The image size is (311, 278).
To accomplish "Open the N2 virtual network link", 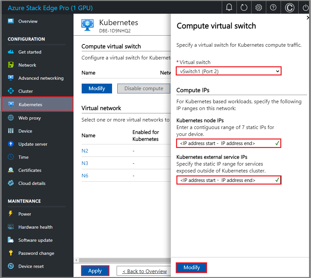I will point(85,151).
